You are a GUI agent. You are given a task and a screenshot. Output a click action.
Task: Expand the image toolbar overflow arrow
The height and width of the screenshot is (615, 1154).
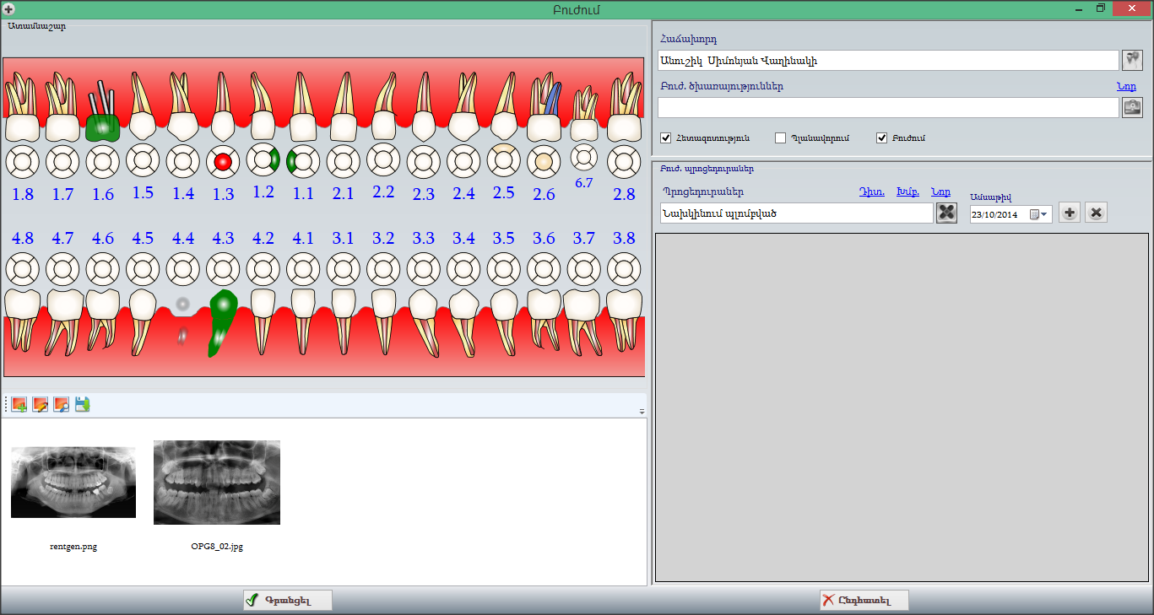pos(642,412)
